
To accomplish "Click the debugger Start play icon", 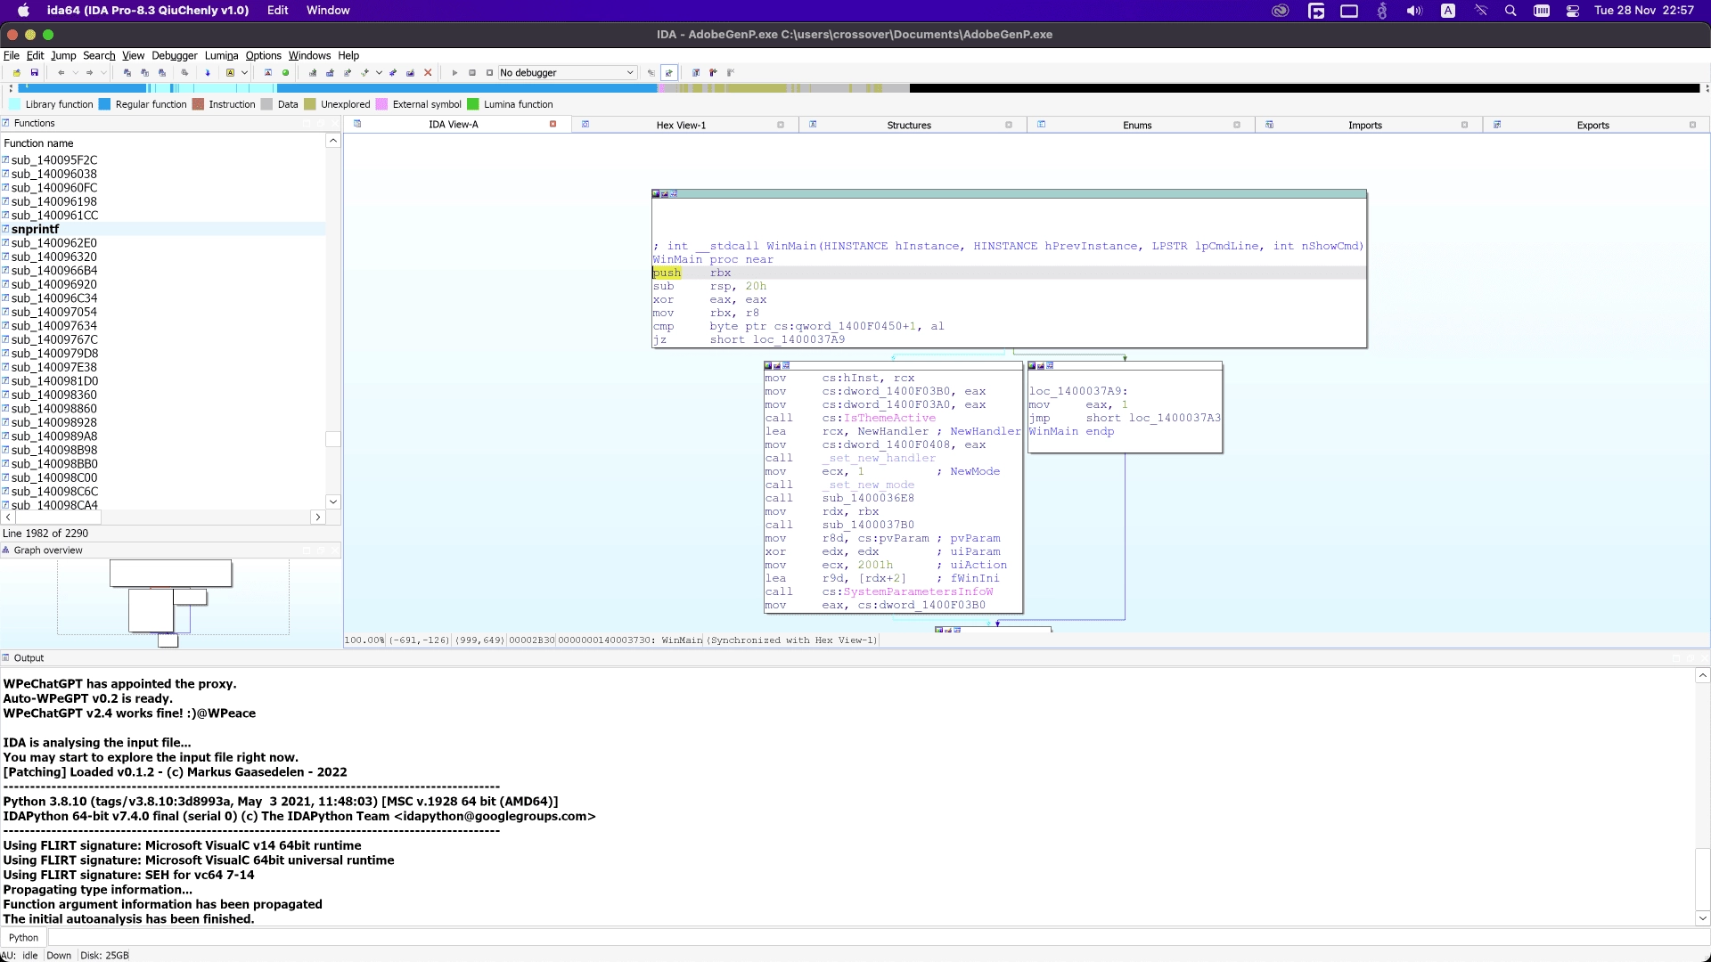I will coord(454,73).
